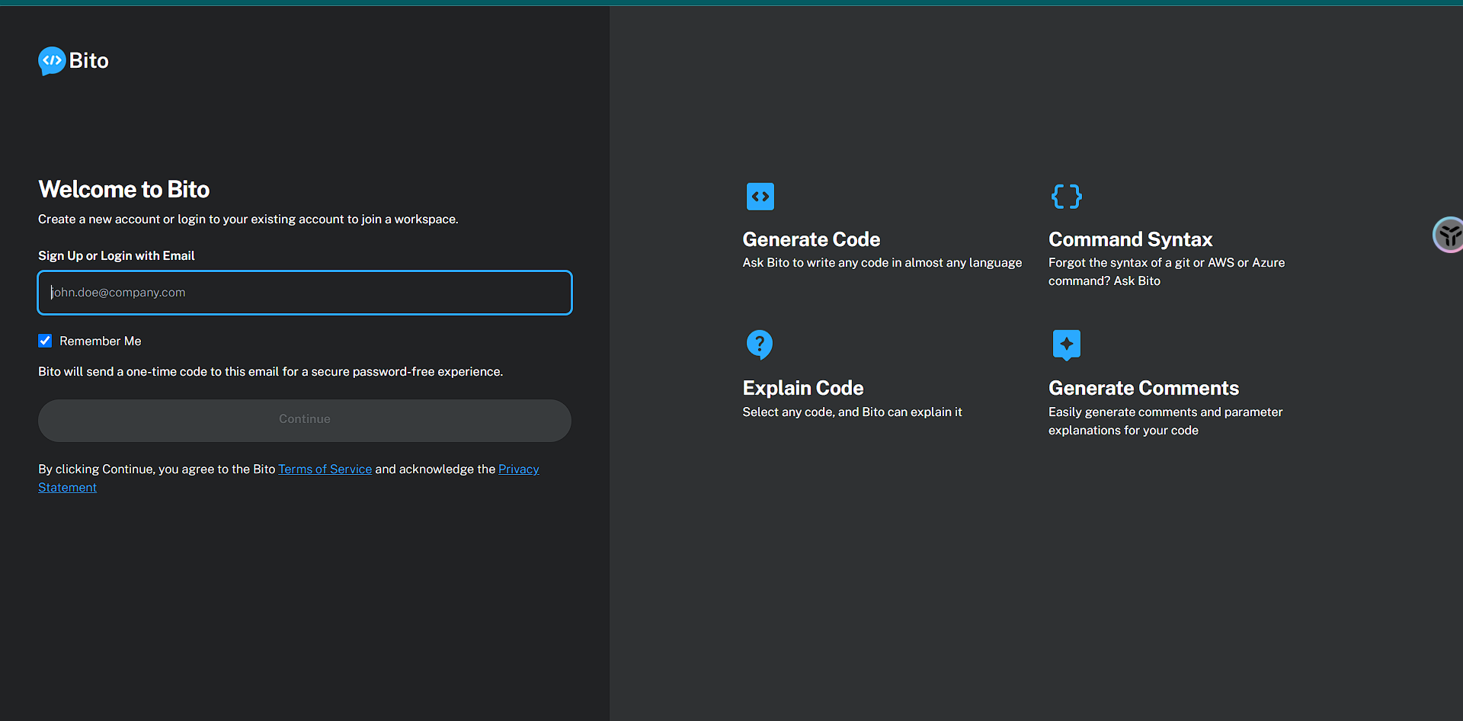Click the Explain Code question mark icon
Screen dimensions: 1463x721
pyautogui.click(x=759, y=344)
